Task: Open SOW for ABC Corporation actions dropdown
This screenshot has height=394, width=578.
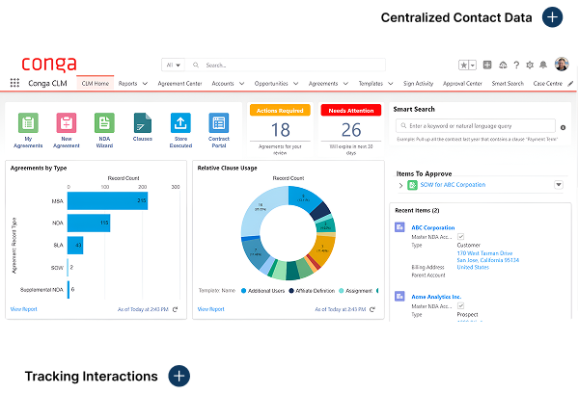Action: pyautogui.click(x=559, y=185)
